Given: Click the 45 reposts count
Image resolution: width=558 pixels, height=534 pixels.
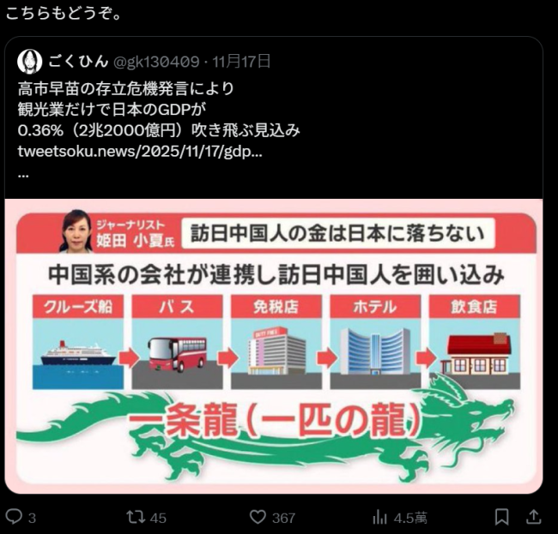Looking at the screenshot, I should click(x=158, y=518).
